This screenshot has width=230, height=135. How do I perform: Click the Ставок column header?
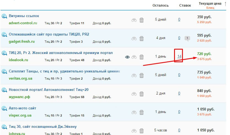click(185, 5)
